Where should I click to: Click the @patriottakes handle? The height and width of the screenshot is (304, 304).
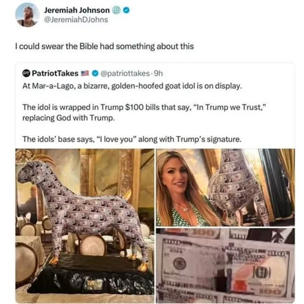[125, 73]
